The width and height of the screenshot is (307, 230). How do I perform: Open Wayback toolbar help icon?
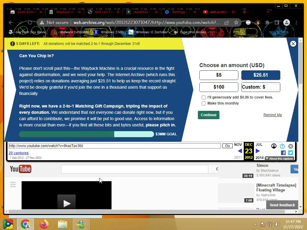pyautogui.click(x=282, y=146)
